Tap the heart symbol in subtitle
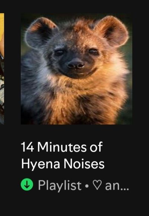149x216 pixels. coord(97,185)
